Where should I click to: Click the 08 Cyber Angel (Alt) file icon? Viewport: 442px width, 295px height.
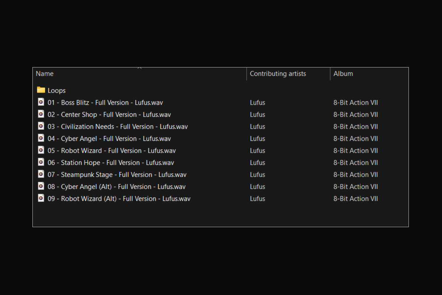pos(41,186)
